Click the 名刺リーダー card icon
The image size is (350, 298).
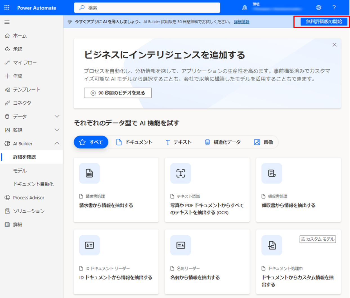[x=181, y=245]
